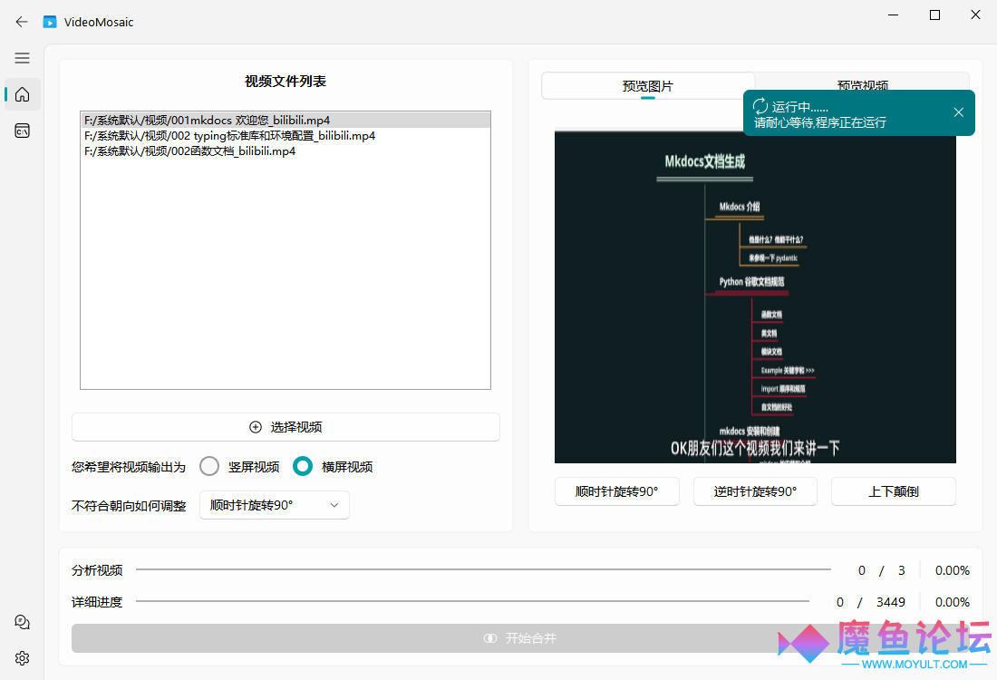Open the feedback chat sidebar icon
The width and height of the screenshot is (997, 680).
pos(23,622)
